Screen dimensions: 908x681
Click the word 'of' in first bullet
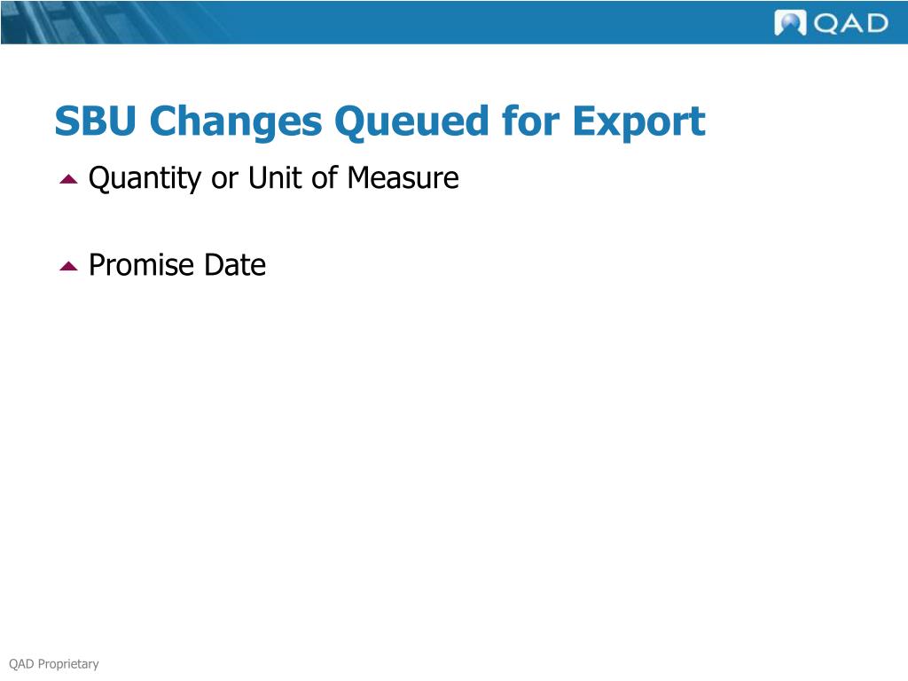(325, 176)
